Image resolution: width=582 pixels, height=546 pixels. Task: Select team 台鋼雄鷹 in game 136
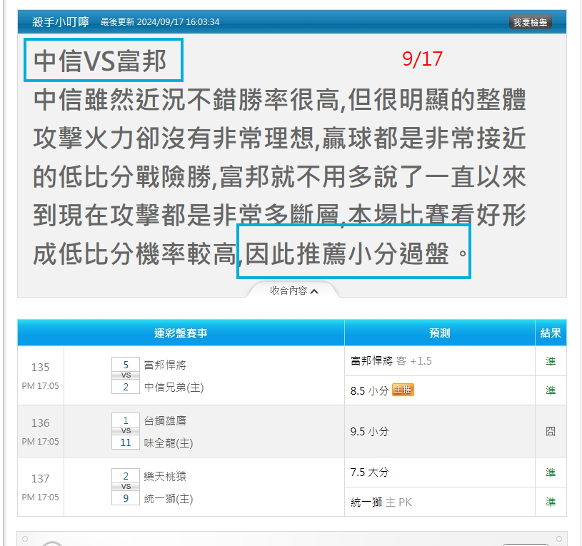point(165,420)
